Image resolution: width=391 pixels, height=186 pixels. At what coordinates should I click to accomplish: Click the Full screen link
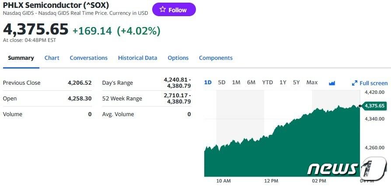tap(373, 83)
